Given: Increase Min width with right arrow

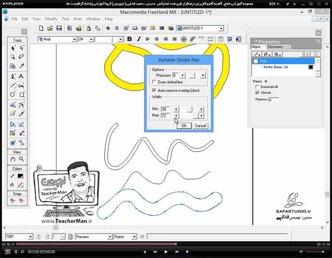Looking at the screenshot, I should tap(201, 109).
